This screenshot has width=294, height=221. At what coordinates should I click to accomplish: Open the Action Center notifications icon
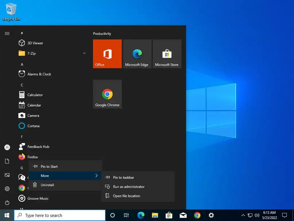point(285,215)
